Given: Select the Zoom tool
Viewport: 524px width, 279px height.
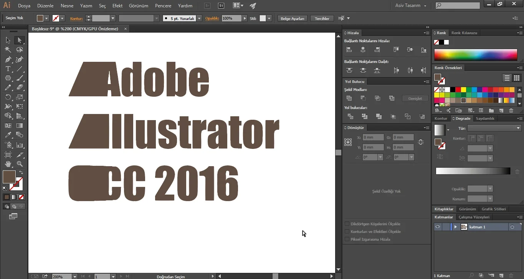Looking at the screenshot, I should (20, 164).
